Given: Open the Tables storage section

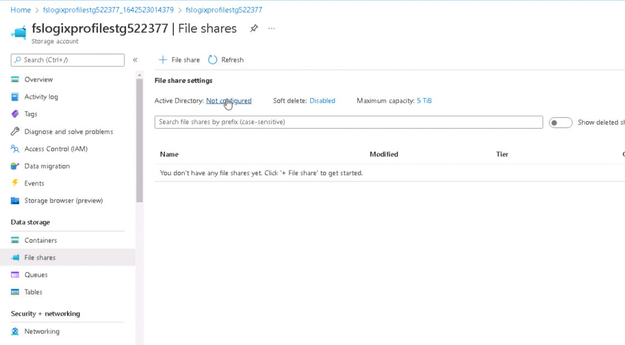Looking at the screenshot, I should [x=35, y=292].
